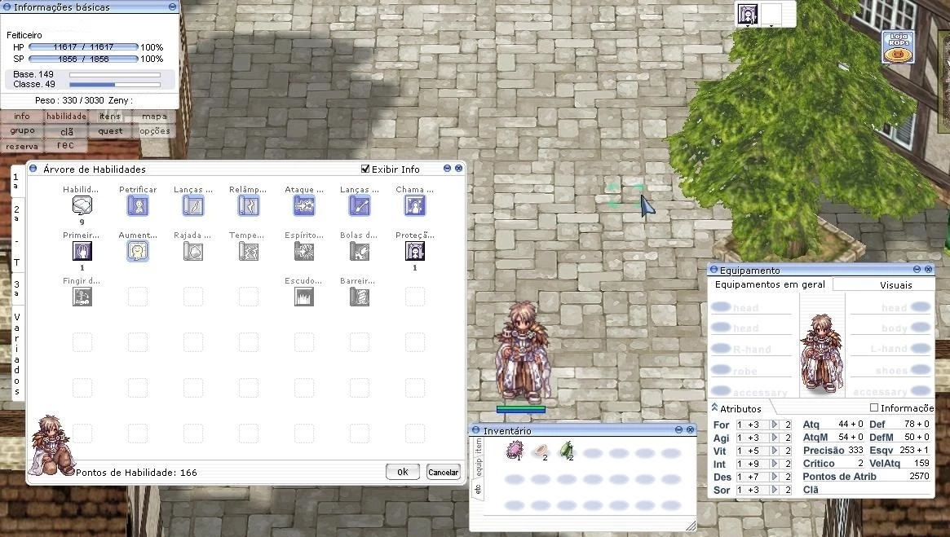
Task: Click the Proteçã... skill in the skill tree
Action: (414, 251)
